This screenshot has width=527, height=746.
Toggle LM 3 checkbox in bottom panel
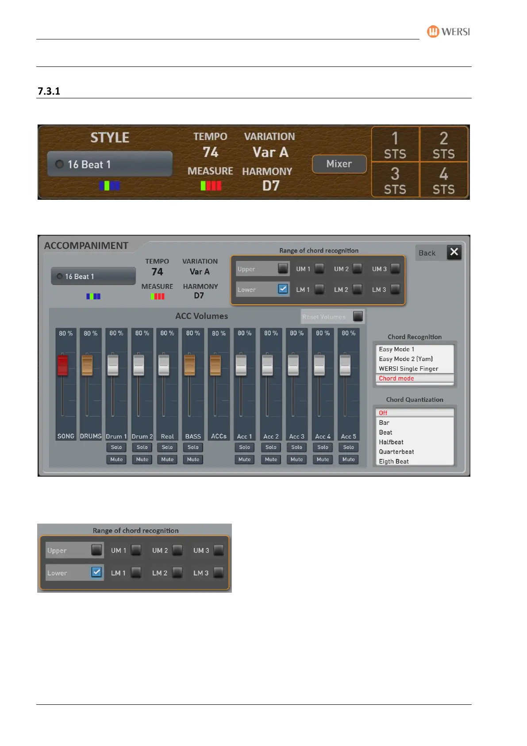tap(219, 573)
